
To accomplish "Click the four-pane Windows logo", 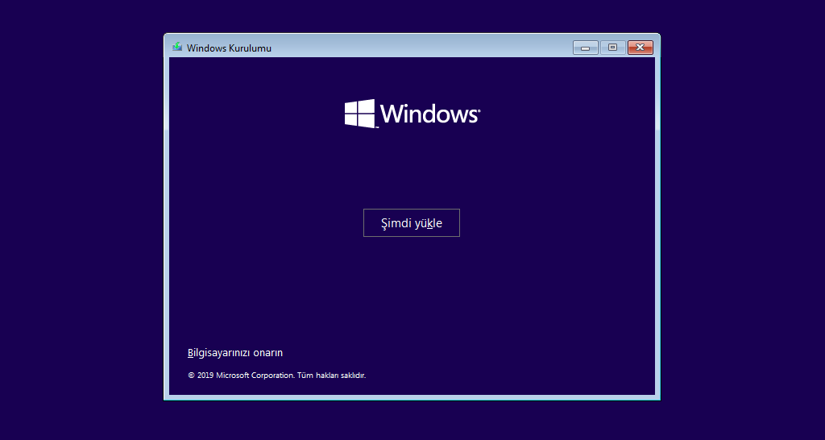I will (x=360, y=114).
